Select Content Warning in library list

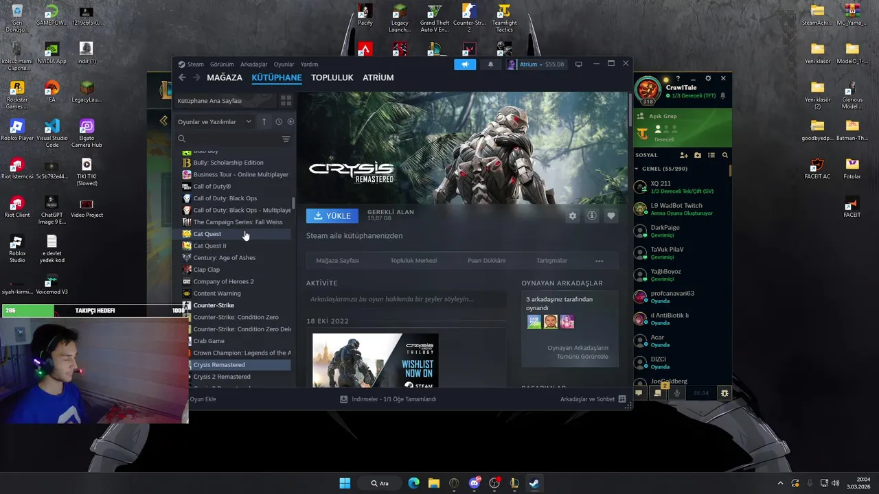pos(236,294)
